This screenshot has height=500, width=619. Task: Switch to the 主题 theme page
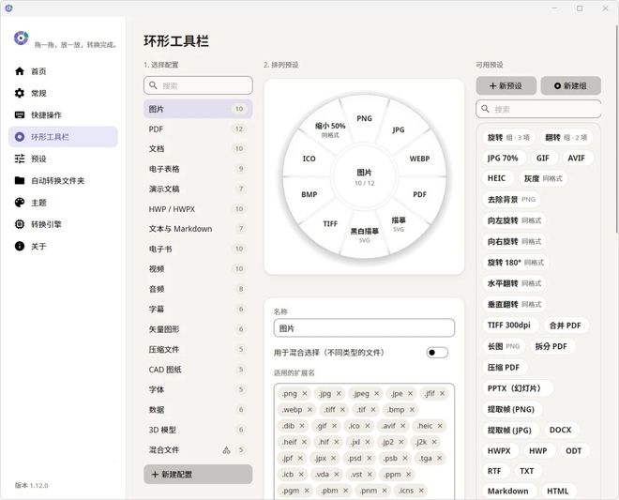[x=63, y=203]
